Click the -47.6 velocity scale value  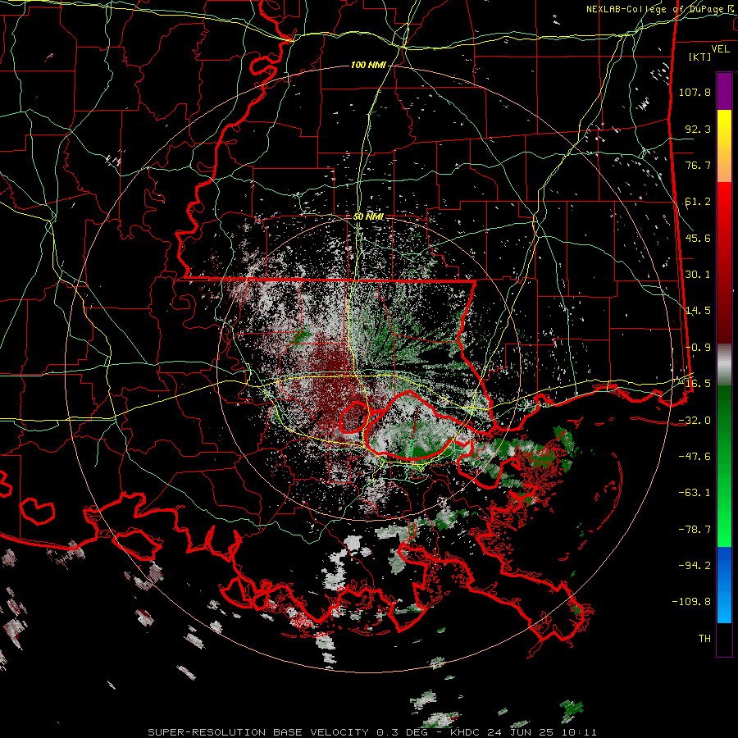click(695, 457)
